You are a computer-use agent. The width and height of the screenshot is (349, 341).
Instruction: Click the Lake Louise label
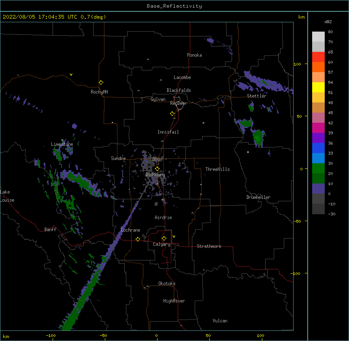7,196
